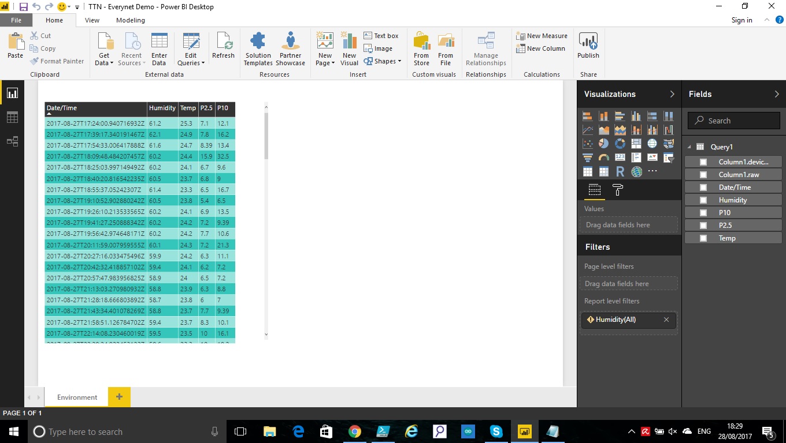Check the P2.5 field checkbox
Screen dimensions: 786x443
click(x=703, y=226)
